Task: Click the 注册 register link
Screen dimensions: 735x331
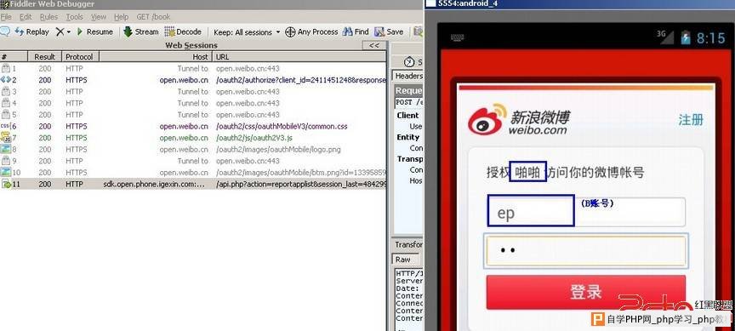Action: [691, 120]
